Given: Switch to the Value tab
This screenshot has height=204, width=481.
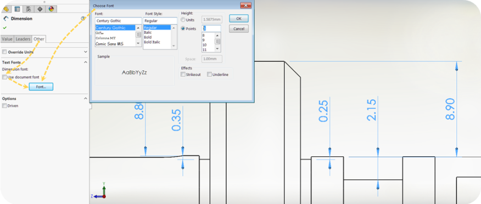Looking at the screenshot, I should [7, 39].
